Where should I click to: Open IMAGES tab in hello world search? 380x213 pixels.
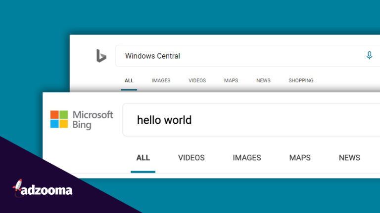coord(247,158)
